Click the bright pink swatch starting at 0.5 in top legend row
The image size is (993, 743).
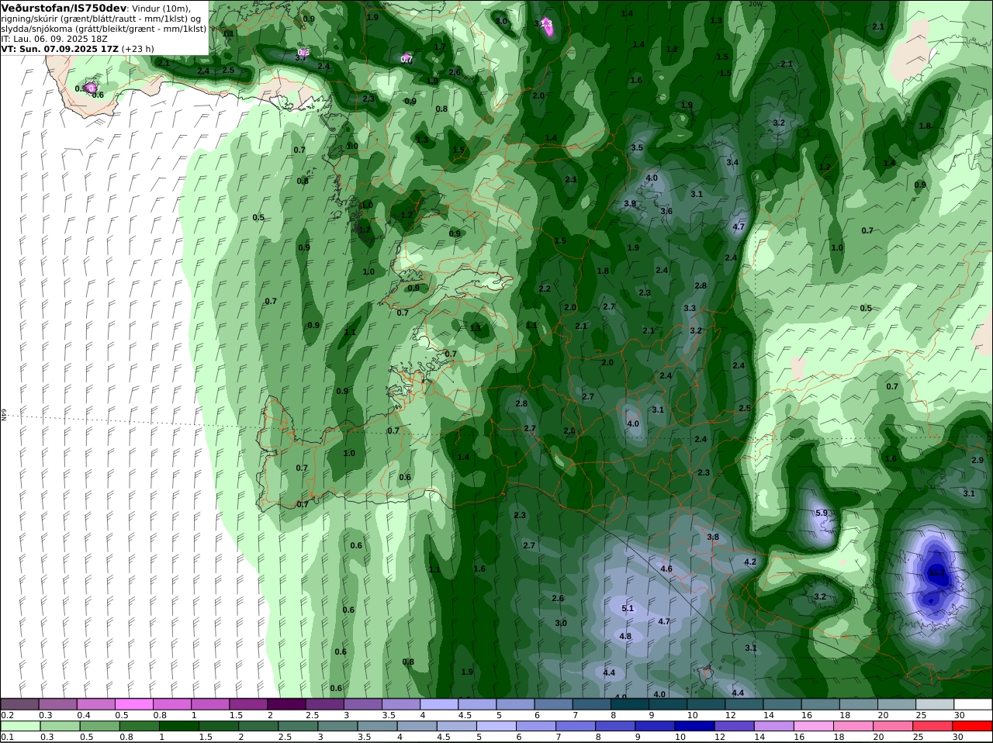[x=134, y=704]
